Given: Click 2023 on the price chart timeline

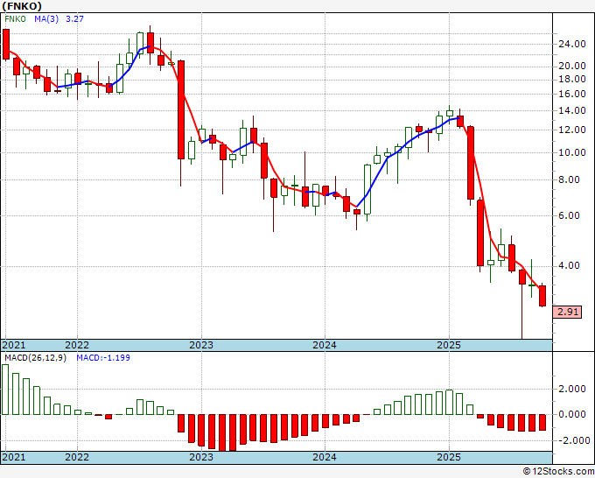Looking at the screenshot, I should 201,345.
